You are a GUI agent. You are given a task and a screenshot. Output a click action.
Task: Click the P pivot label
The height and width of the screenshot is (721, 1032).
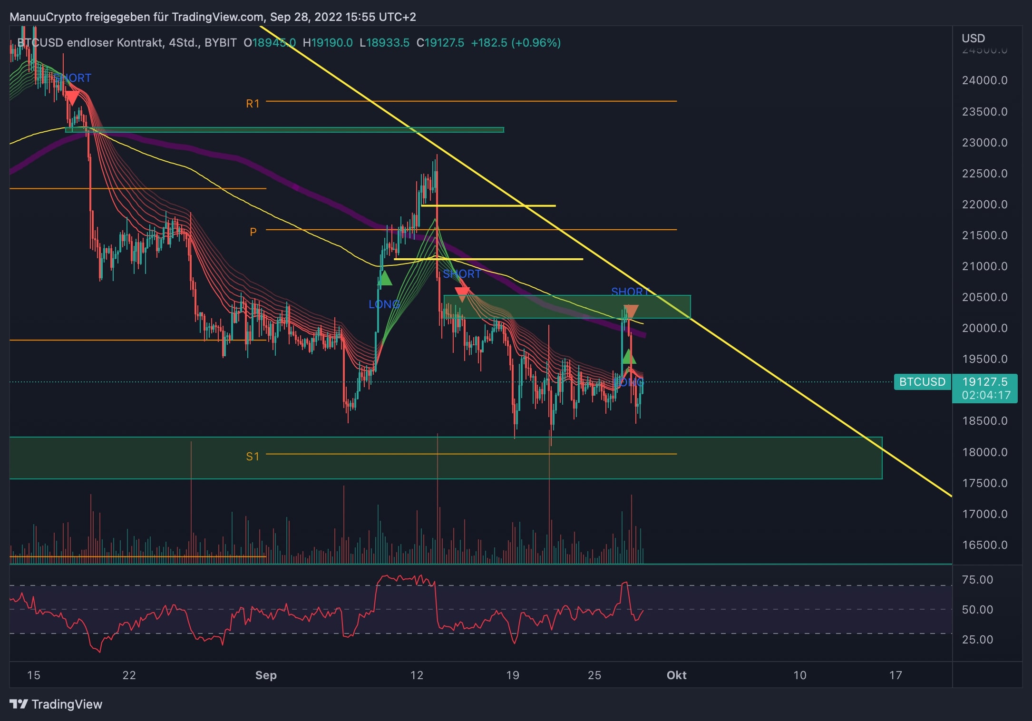(253, 232)
